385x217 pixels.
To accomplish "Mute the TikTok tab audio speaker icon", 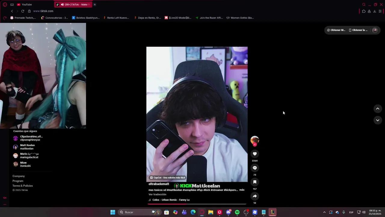I will tap(62, 5).
